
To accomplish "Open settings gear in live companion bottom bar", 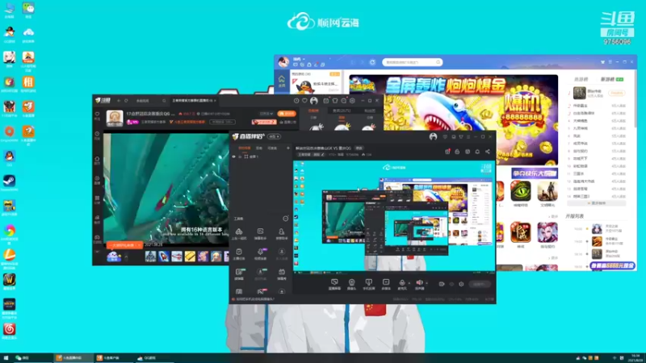I will click(x=461, y=284).
